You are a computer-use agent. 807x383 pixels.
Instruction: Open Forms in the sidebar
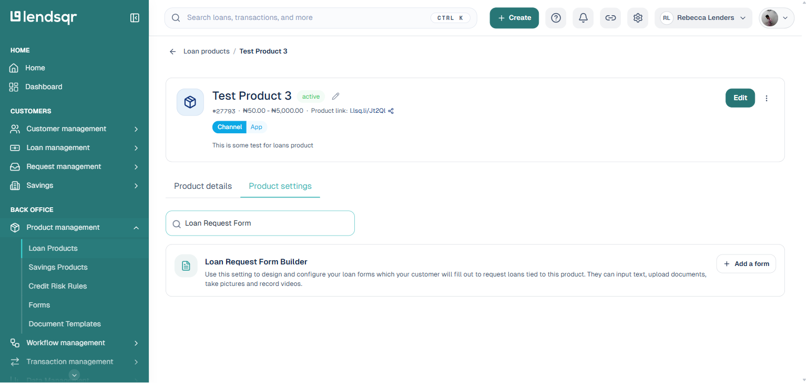pos(39,305)
